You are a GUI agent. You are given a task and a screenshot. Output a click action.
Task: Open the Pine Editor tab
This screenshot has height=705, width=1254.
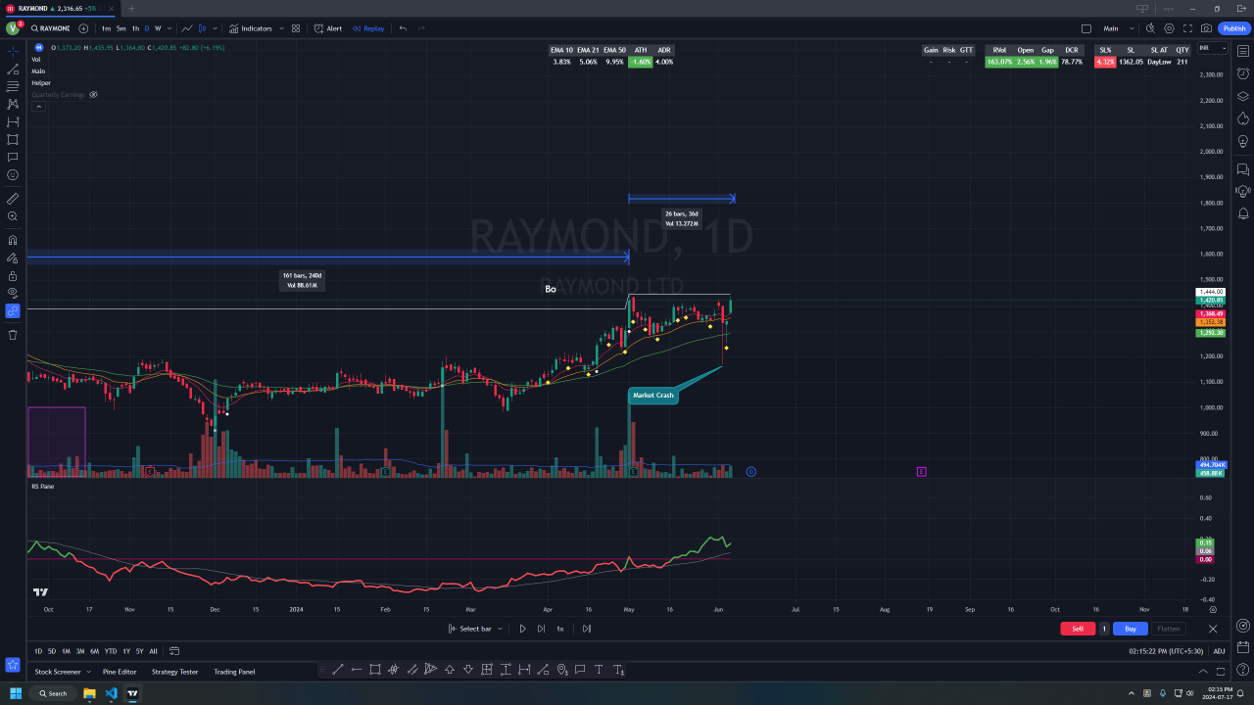(x=120, y=672)
